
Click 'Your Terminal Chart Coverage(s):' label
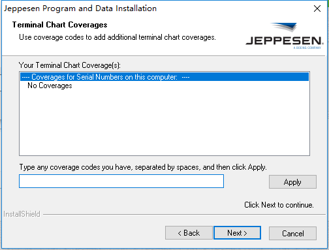point(70,65)
